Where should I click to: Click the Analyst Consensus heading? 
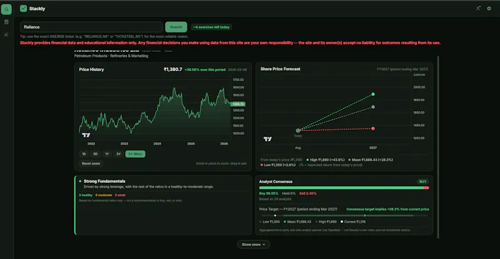click(x=276, y=182)
